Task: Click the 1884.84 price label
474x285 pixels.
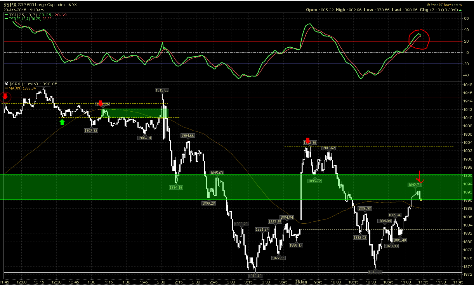Action: click(x=286, y=217)
